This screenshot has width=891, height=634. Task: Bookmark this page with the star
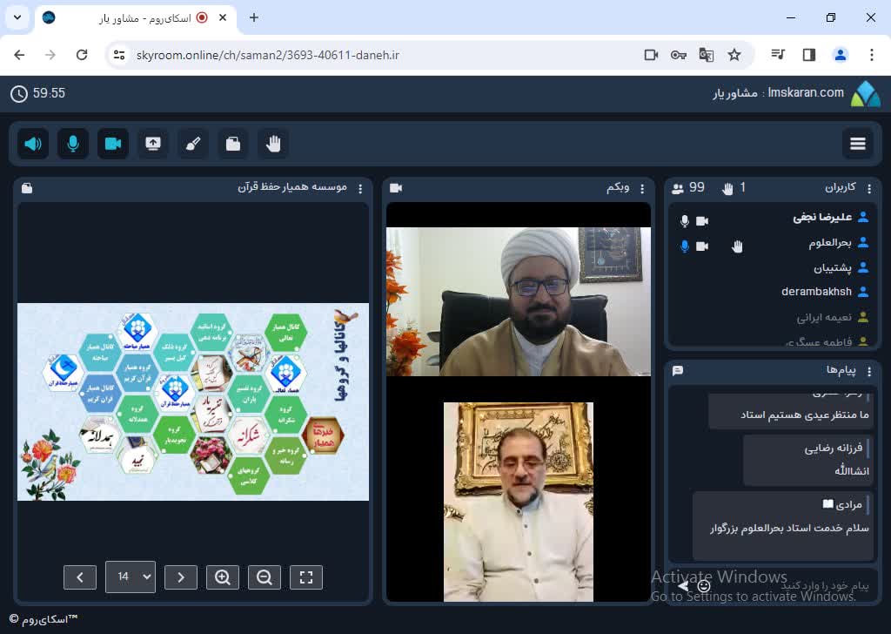coord(734,55)
